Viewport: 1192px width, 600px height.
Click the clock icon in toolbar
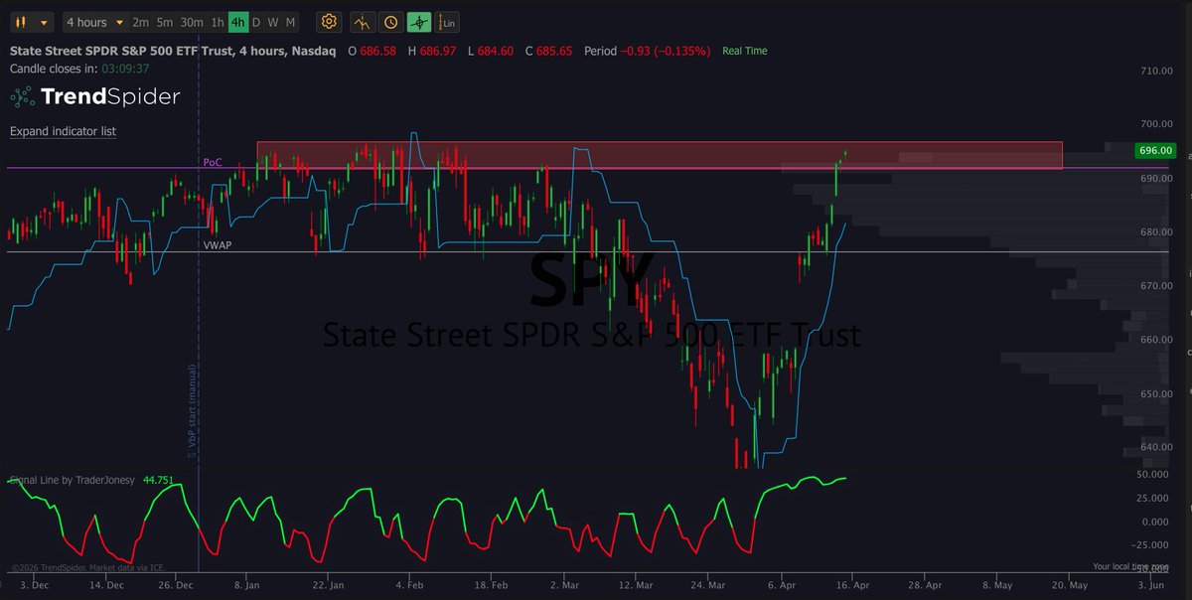click(391, 22)
